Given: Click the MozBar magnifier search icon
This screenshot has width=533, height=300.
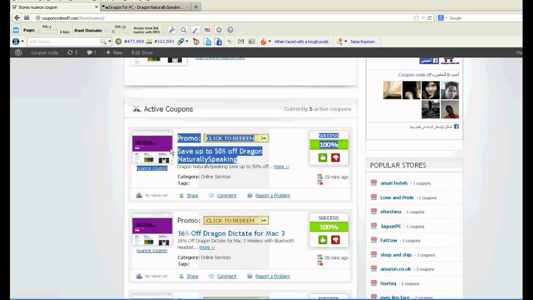Looking at the screenshot, I should coord(184,30).
